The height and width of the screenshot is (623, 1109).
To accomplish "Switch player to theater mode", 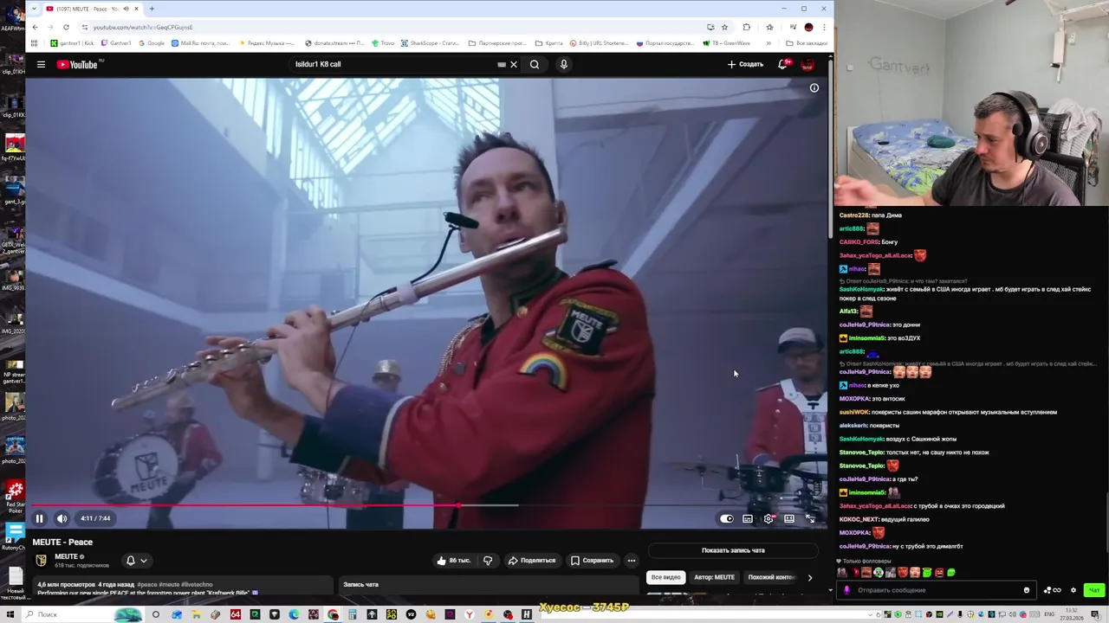I will (x=789, y=518).
